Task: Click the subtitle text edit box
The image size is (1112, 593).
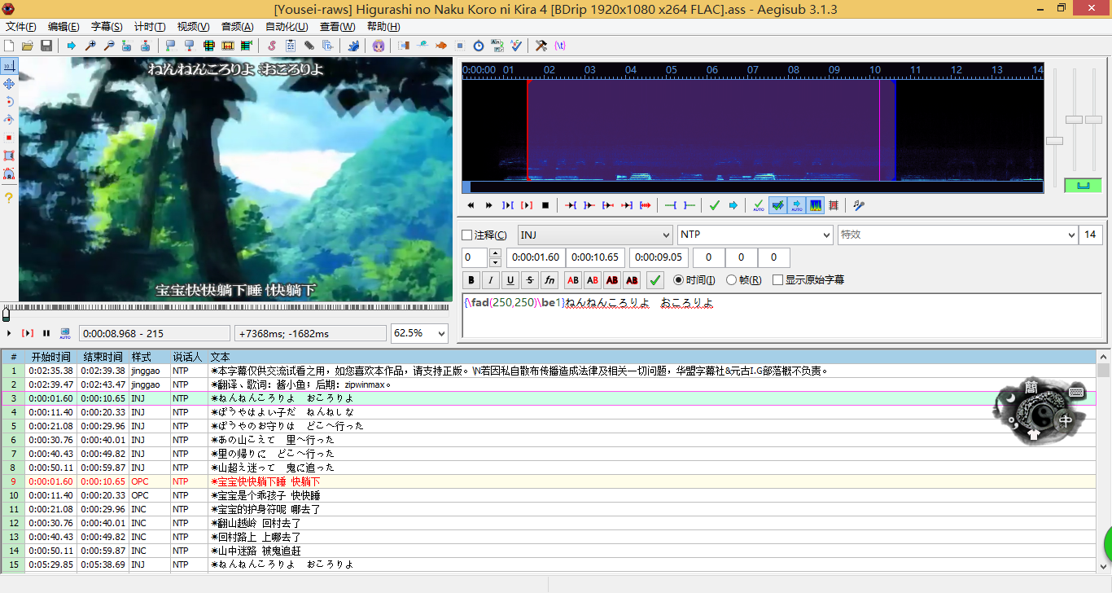Action: click(781, 316)
